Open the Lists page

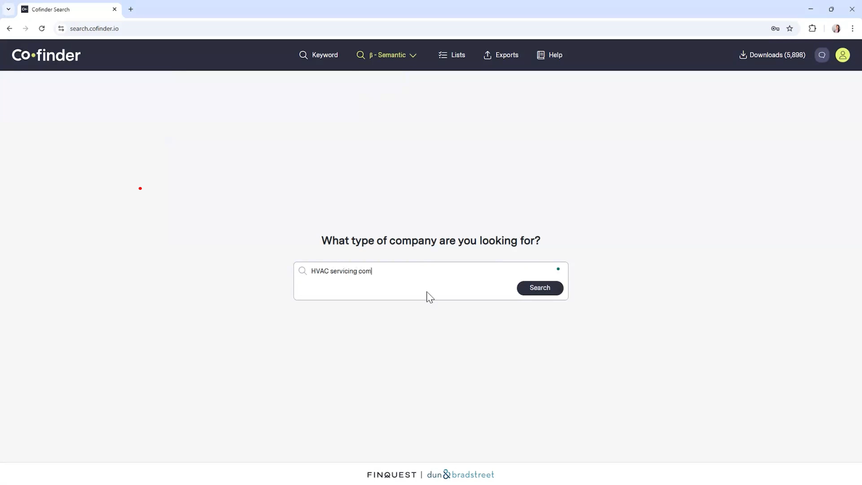click(x=452, y=55)
